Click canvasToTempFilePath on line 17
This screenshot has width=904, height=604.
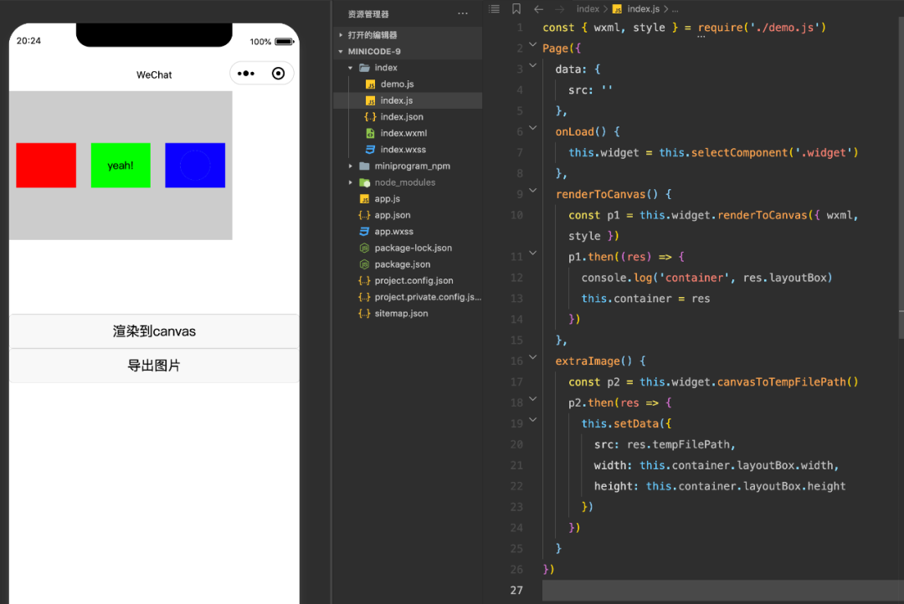[781, 382]
